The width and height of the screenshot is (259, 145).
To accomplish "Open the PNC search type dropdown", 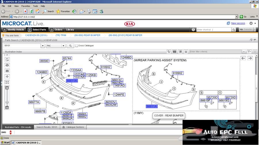I will tap(63, 46).
